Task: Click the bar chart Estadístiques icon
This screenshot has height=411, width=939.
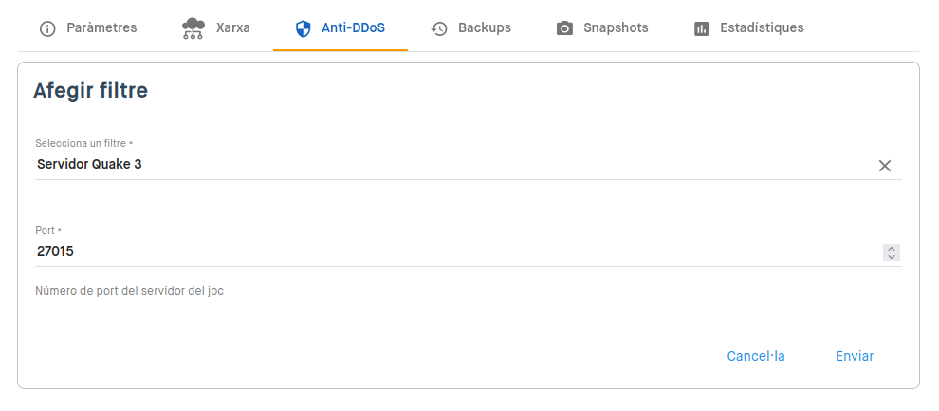Action: pyautogui.click(x=701, y=28)
